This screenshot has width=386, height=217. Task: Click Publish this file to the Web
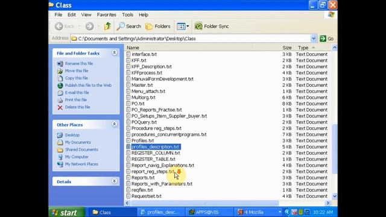(88, 86)
